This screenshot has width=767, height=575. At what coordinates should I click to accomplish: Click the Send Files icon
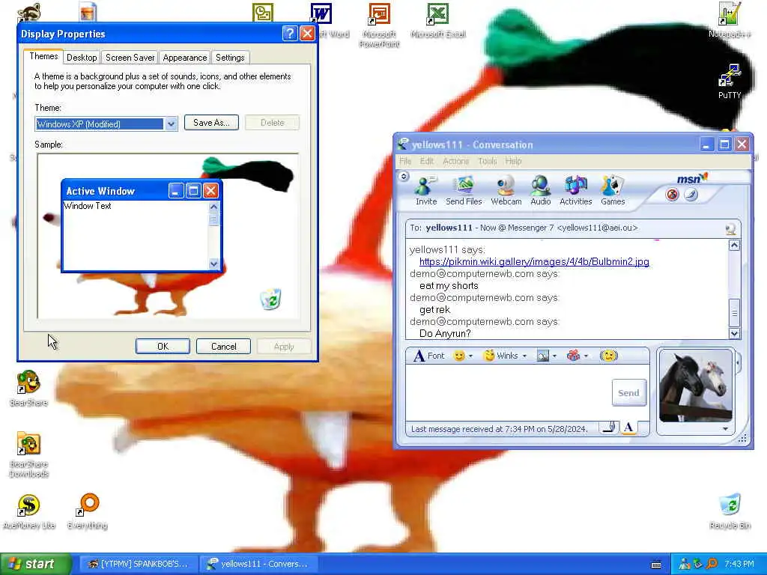point(464,191)
